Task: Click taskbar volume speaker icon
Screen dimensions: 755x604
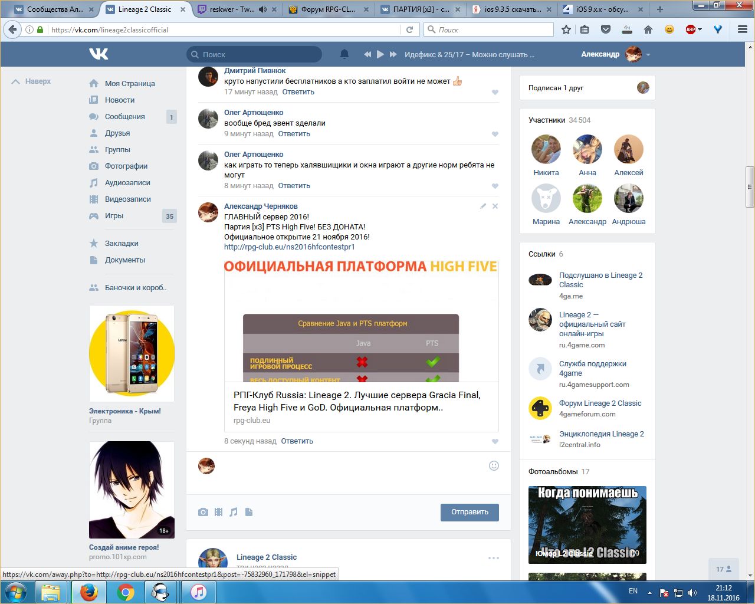Action: [692, 592]
